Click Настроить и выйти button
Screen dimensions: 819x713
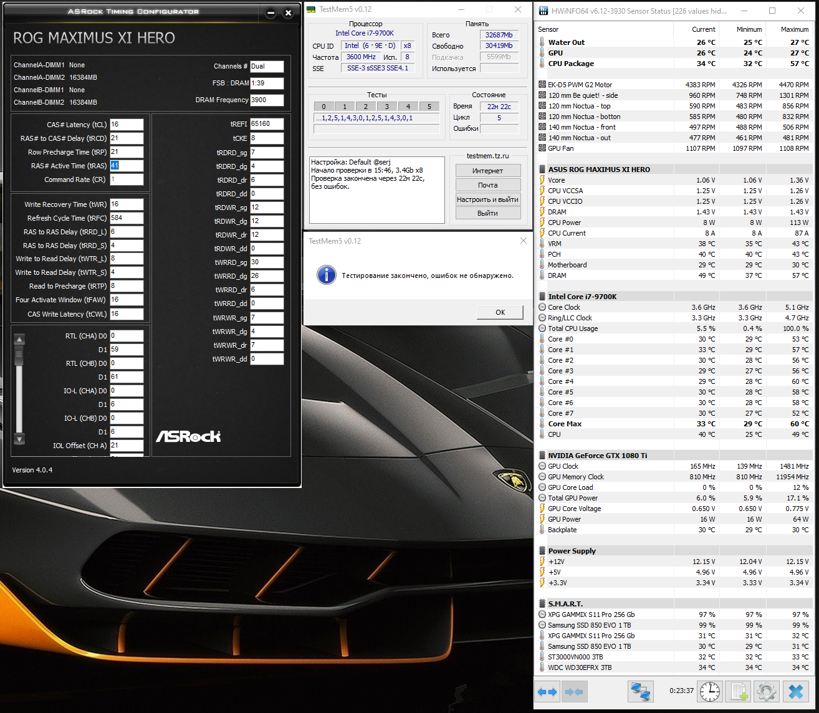488,199
